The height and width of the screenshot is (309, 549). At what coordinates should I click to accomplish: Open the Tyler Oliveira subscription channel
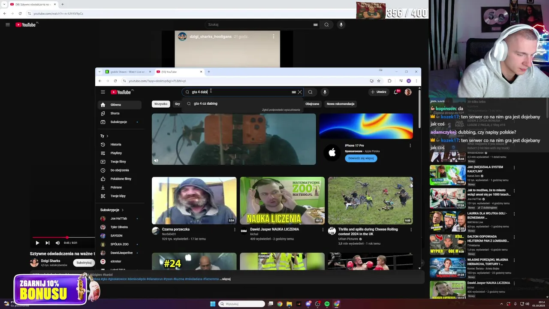(x=119, y=227)
